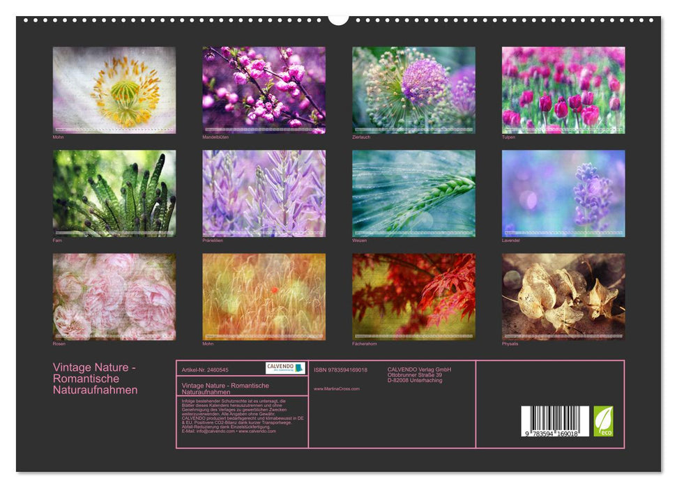Screen dimensions: 677x488
Task: Click the Physalis caption
Action: 510,344
